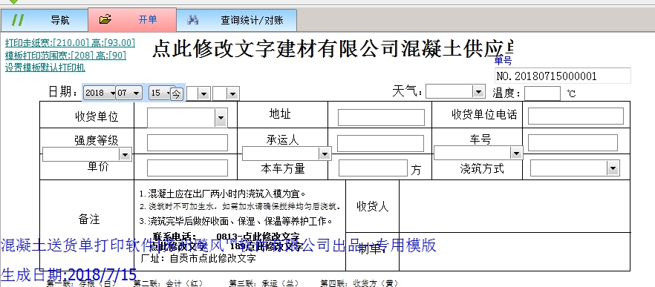655x287 pixels.
Task: Open 设置模板默认打印机 link
Action: pyautogui.click(x=45, y=67)
